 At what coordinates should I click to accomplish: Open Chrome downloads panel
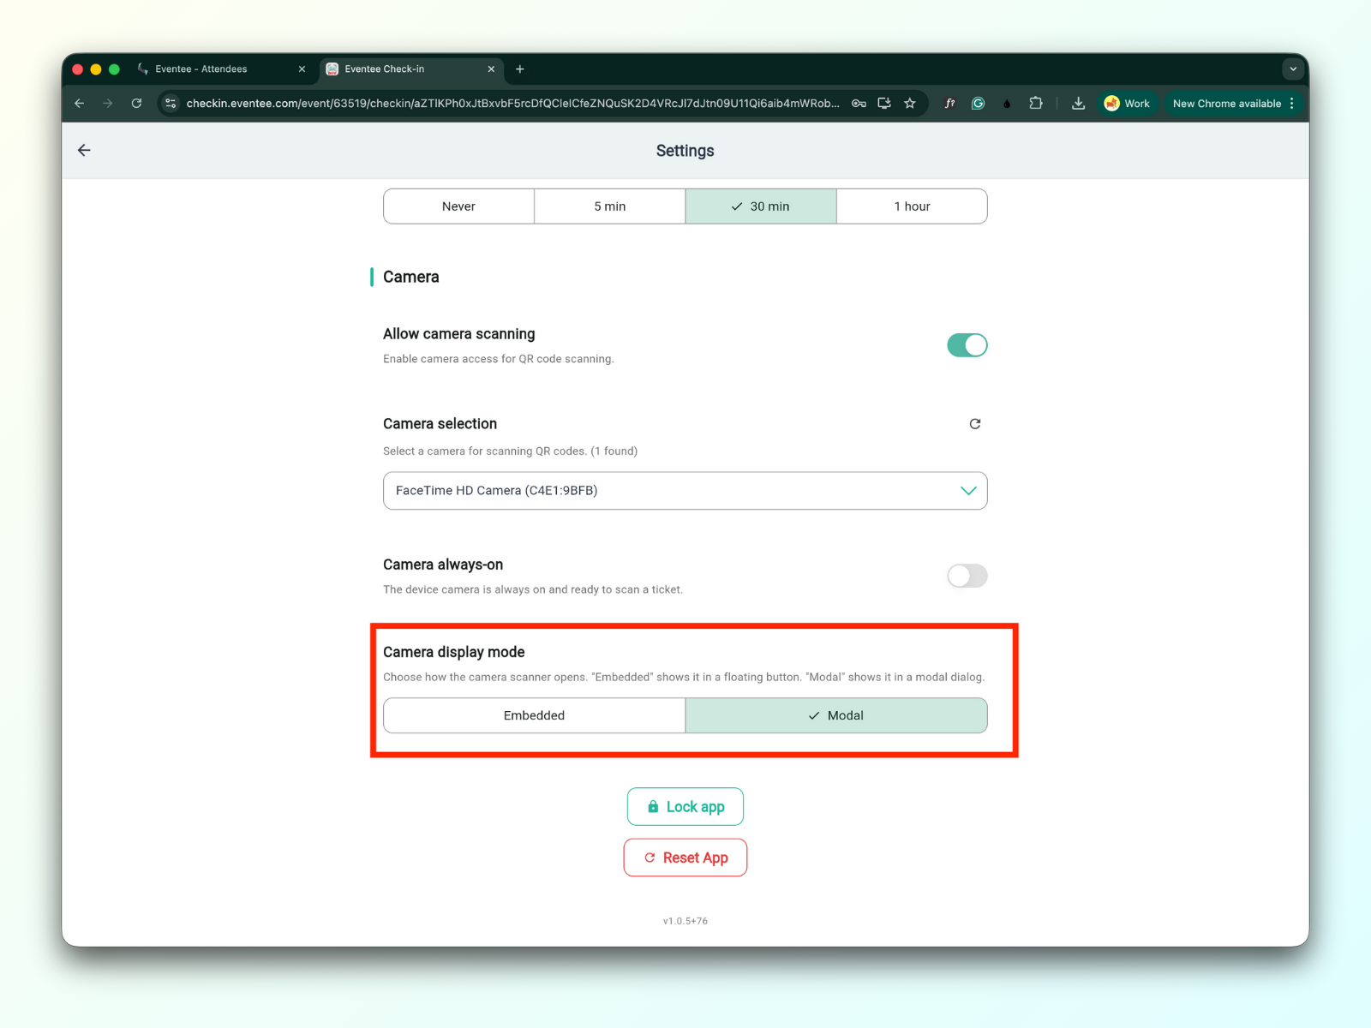pos(1079,104)
